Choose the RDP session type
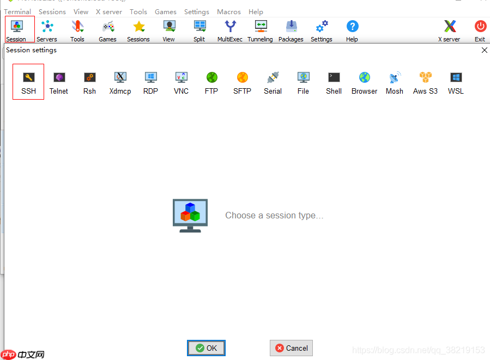The image size is (490, 360). [x=150, y=83]
